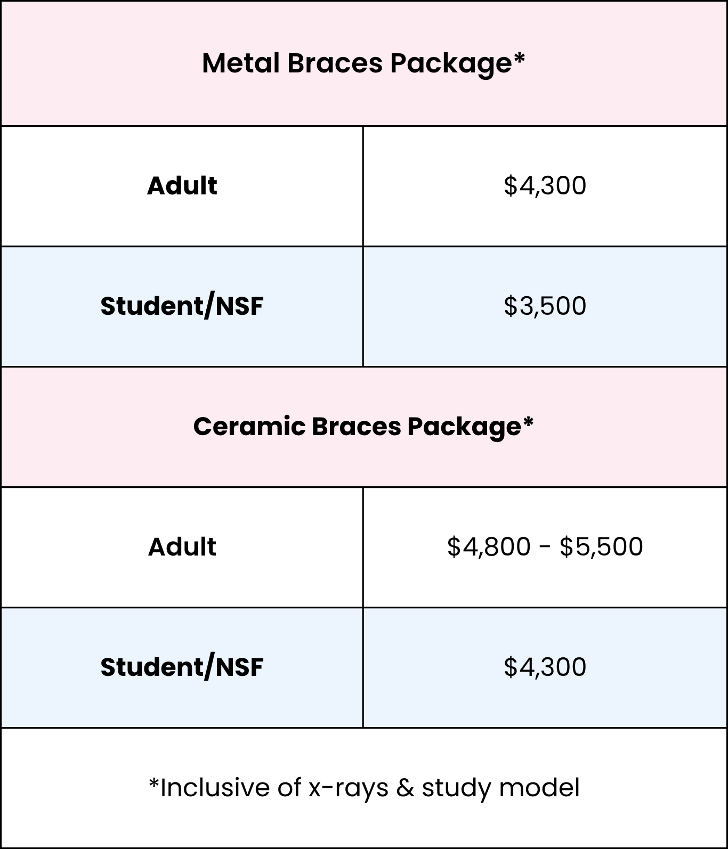Click the $3,500 student price
This screenshot has height=849, width=728.
(x=545, y=306)
